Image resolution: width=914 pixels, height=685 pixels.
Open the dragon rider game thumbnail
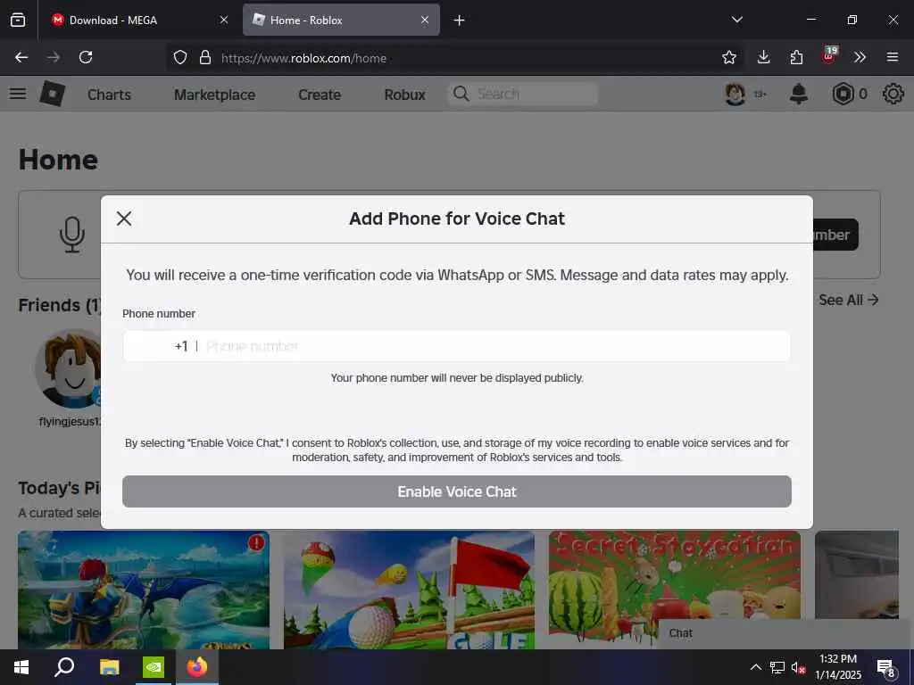click(x=144, y=590)
